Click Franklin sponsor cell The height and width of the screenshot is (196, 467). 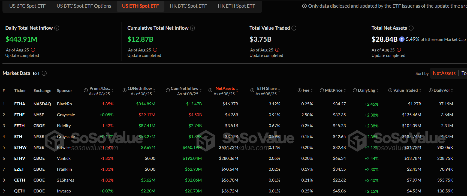64,169
